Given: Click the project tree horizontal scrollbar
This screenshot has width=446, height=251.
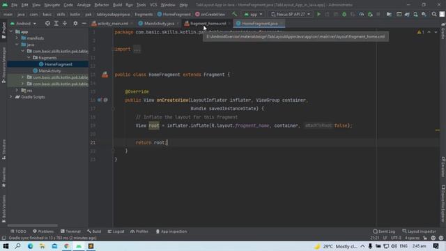Looking at the screenshot, I should [x=33, y=225].
